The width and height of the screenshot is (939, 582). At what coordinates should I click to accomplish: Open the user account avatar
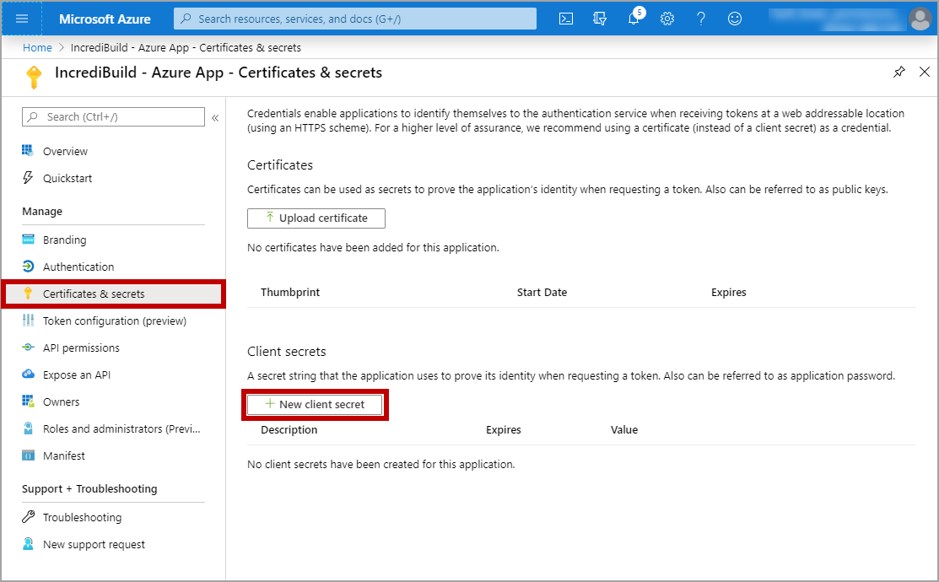coord(920,19)
